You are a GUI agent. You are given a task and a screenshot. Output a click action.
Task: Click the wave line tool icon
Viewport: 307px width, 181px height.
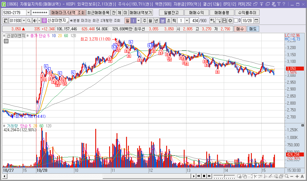260,176
